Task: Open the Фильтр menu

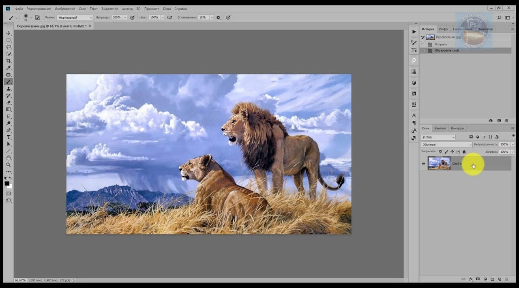Action: click(127, 9)
